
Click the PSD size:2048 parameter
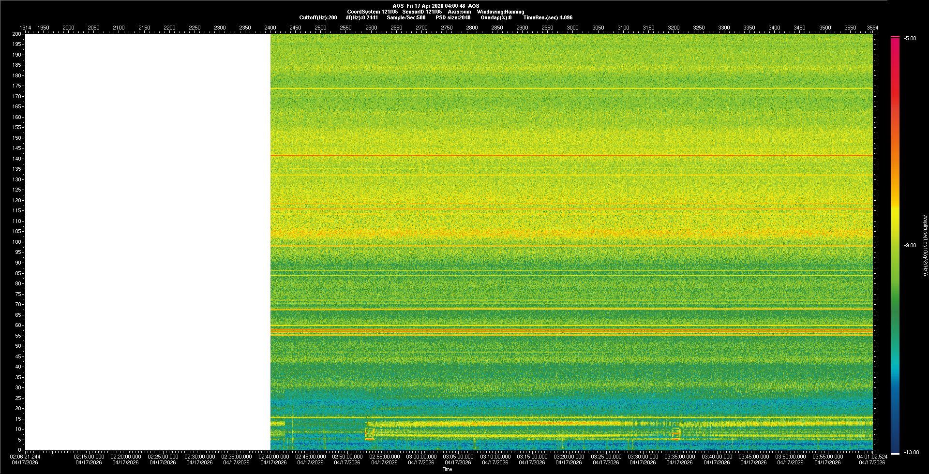453,17
